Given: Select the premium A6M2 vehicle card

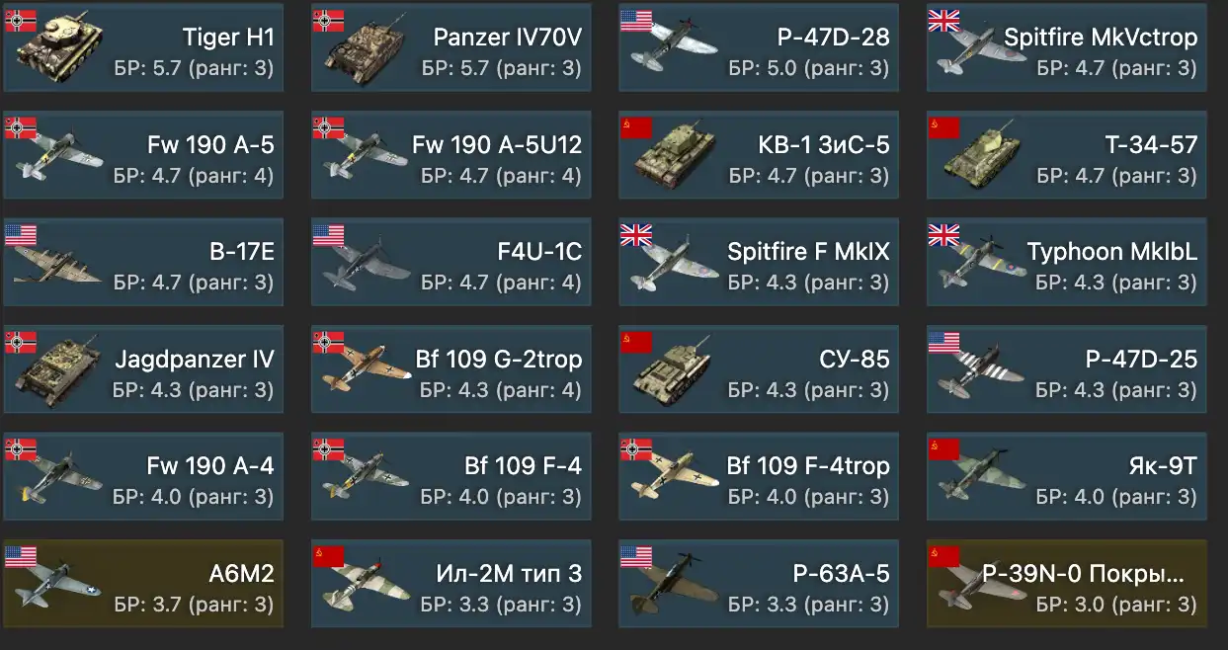Looking at the screenshot, I should 143,583.
